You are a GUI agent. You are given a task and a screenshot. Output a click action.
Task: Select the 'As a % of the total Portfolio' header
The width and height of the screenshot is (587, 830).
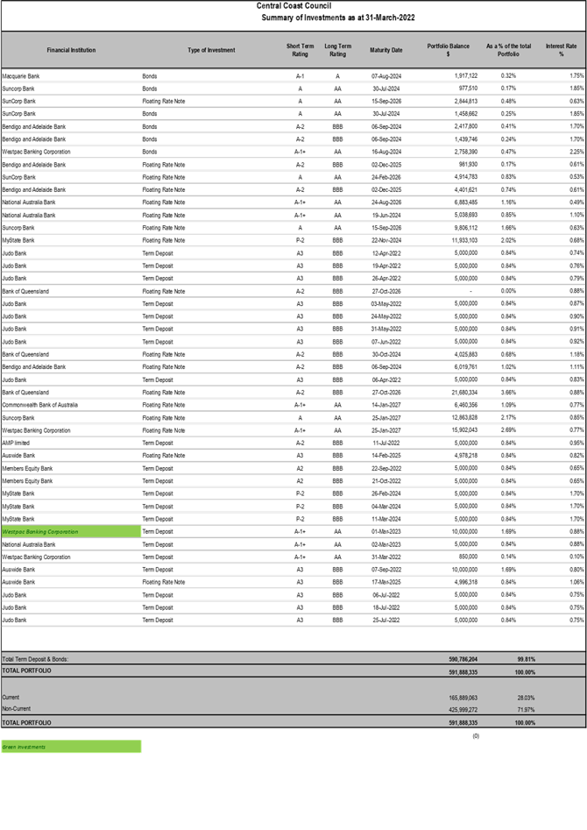pos(508,50)
